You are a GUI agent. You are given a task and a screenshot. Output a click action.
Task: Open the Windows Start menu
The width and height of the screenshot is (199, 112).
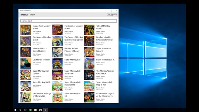pyautogui.click(x=15, y=110)
